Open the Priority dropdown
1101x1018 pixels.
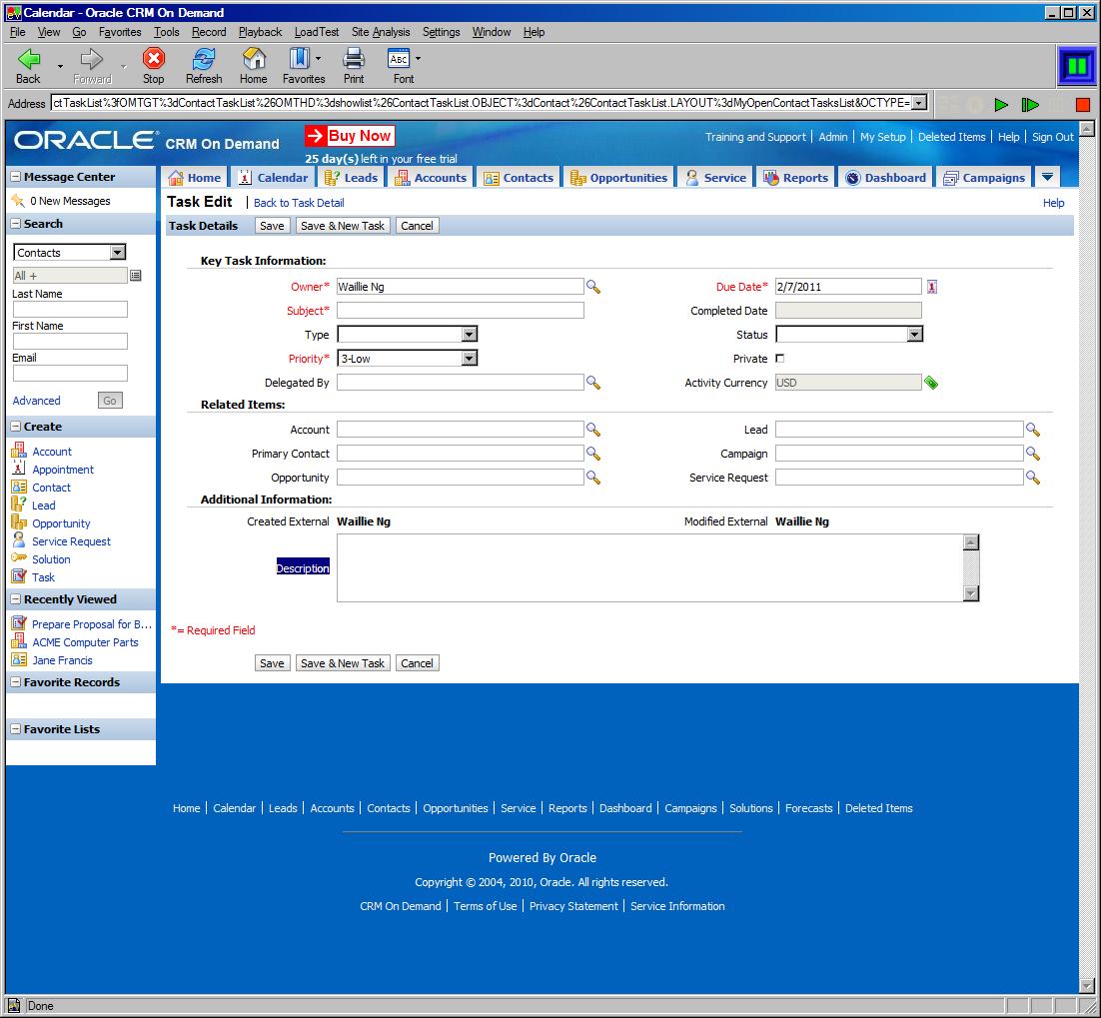[x=469, y=359]
